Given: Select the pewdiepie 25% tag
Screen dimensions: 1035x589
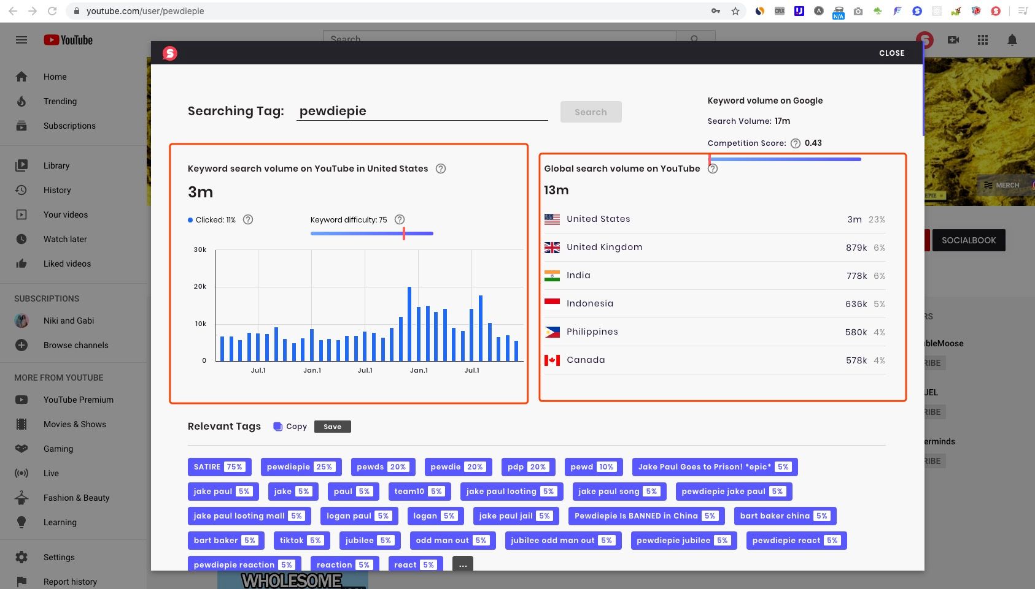Looking at the screenshot, I should (x=301, y=467).
